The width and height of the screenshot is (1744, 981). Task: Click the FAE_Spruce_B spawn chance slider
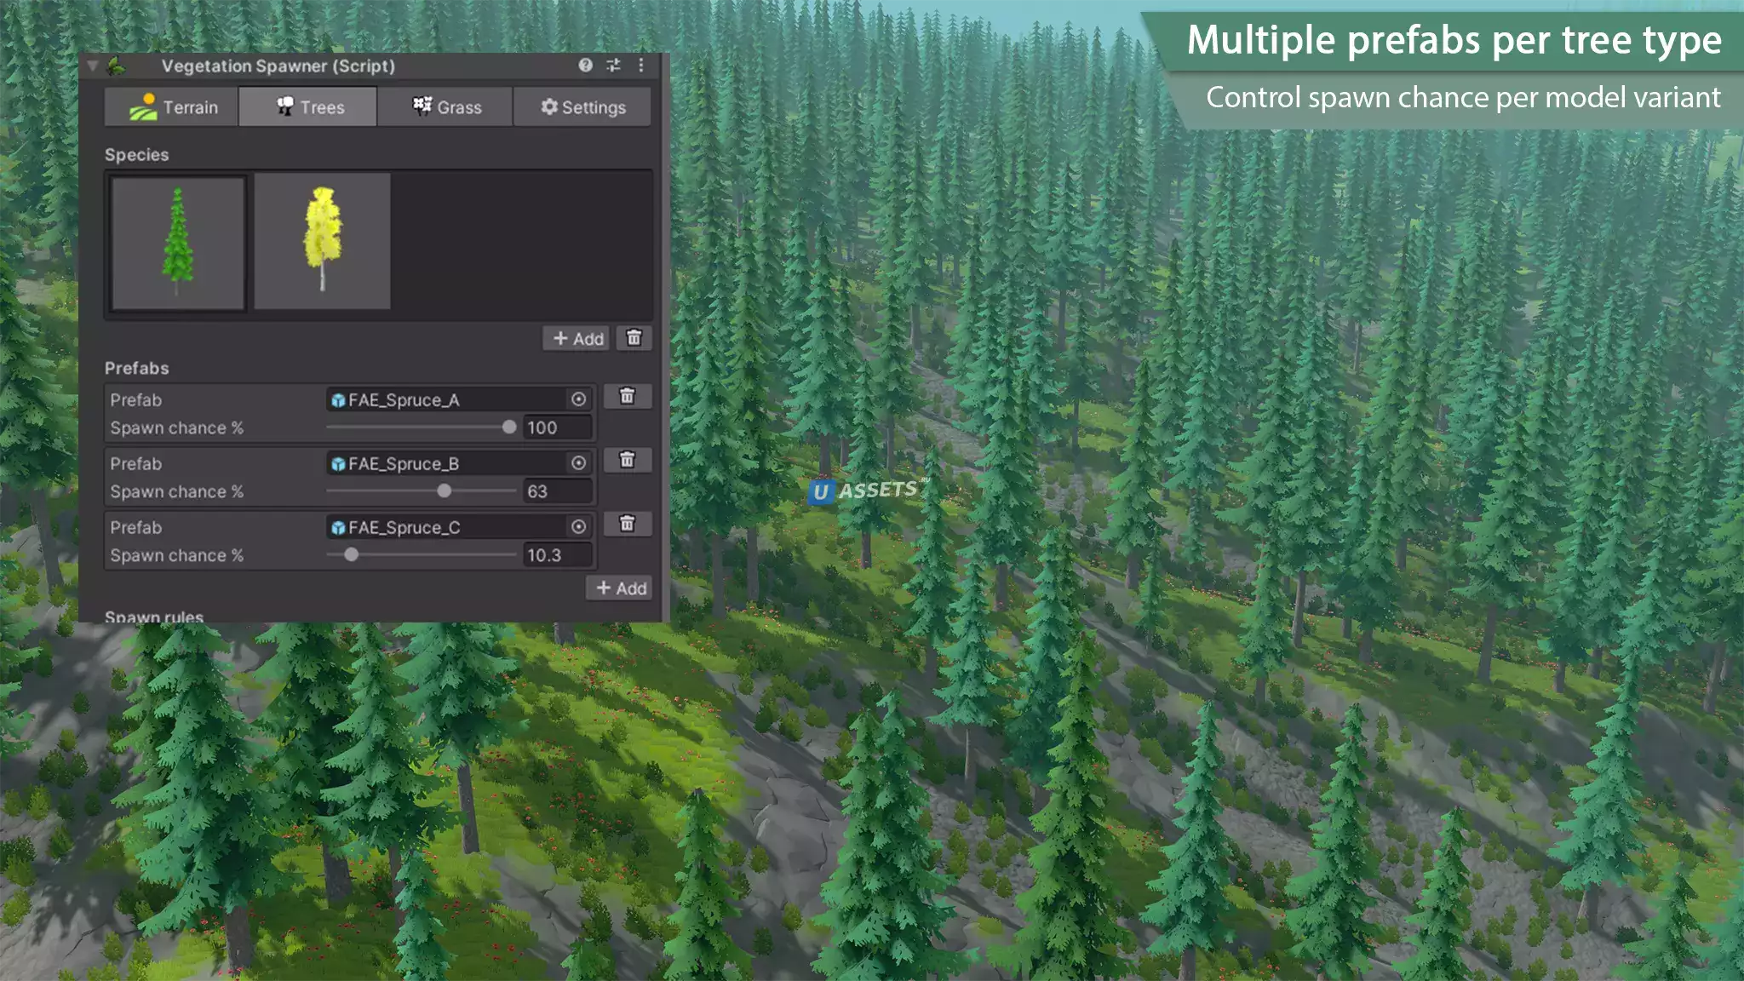(x=444, y=491)
